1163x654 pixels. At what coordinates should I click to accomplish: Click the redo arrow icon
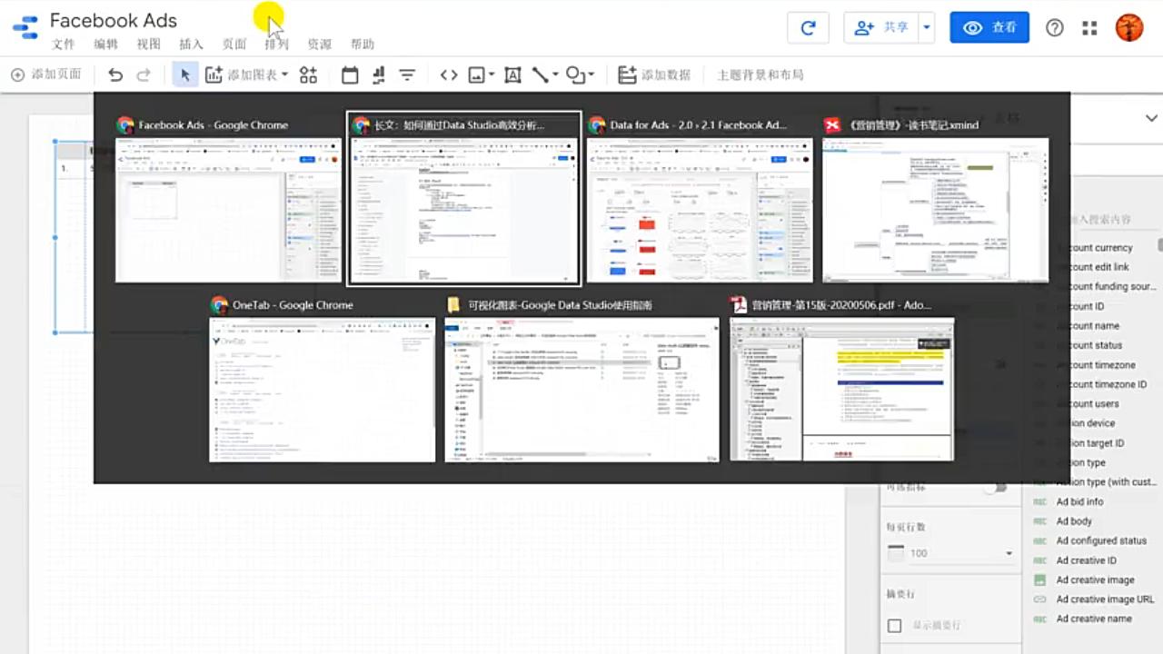[144, 75]
